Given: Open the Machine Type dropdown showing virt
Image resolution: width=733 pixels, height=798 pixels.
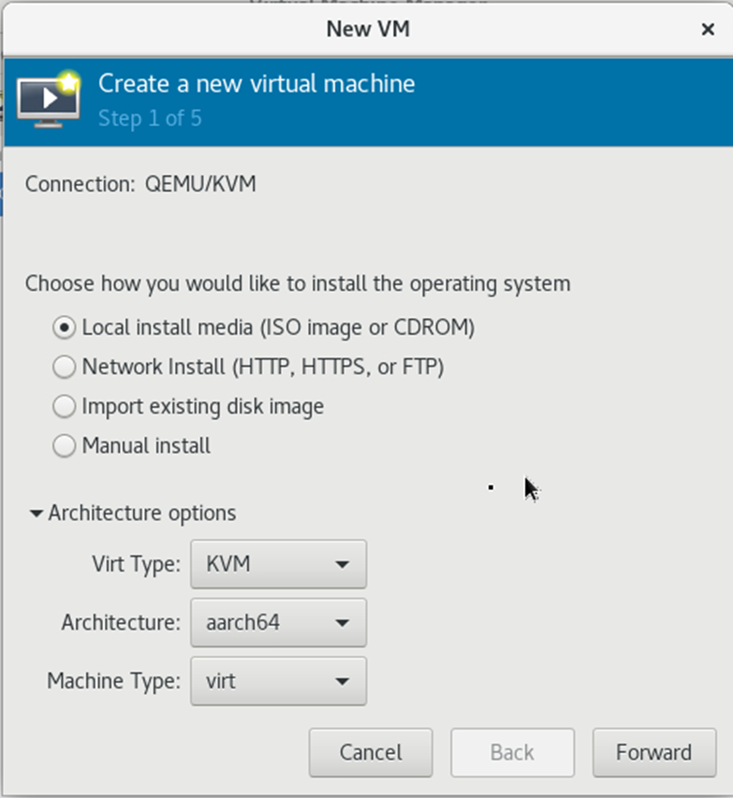Looking at the screenshot, I should pyautogui.click(x=278, y=681).
